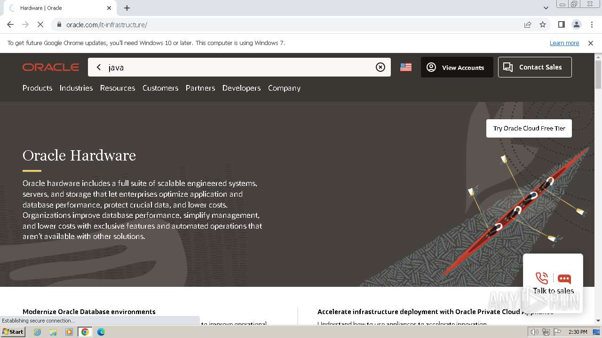Open the Resources menu
Screen dimensions: 602x338
118,88
